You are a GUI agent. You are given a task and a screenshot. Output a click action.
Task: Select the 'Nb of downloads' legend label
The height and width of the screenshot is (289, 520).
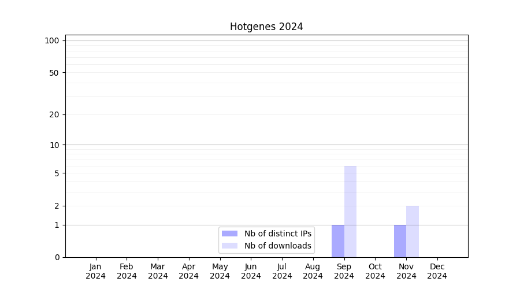click(x=277, y=246)
